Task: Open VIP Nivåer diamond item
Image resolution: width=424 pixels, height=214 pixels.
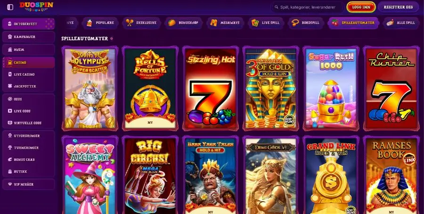Action: tap(28, 184)
